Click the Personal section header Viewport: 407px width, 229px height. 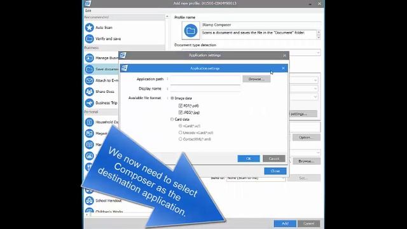(101, 112)
